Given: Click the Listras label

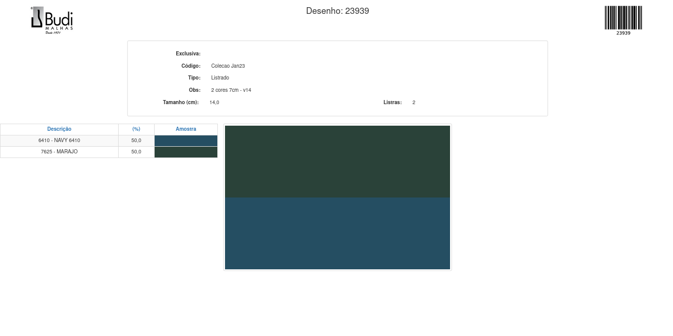Looking at the screenshot, I should (x=392, y=103).
